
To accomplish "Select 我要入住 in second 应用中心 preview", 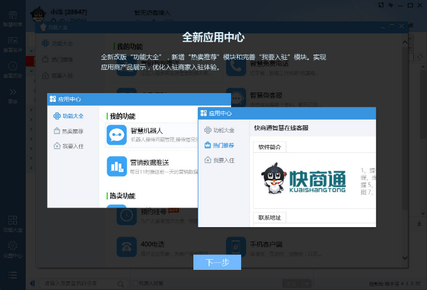I will click(219, 160).
